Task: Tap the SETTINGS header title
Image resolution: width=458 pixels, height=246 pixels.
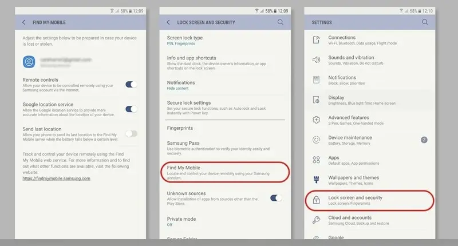Action: pos(322,22)
